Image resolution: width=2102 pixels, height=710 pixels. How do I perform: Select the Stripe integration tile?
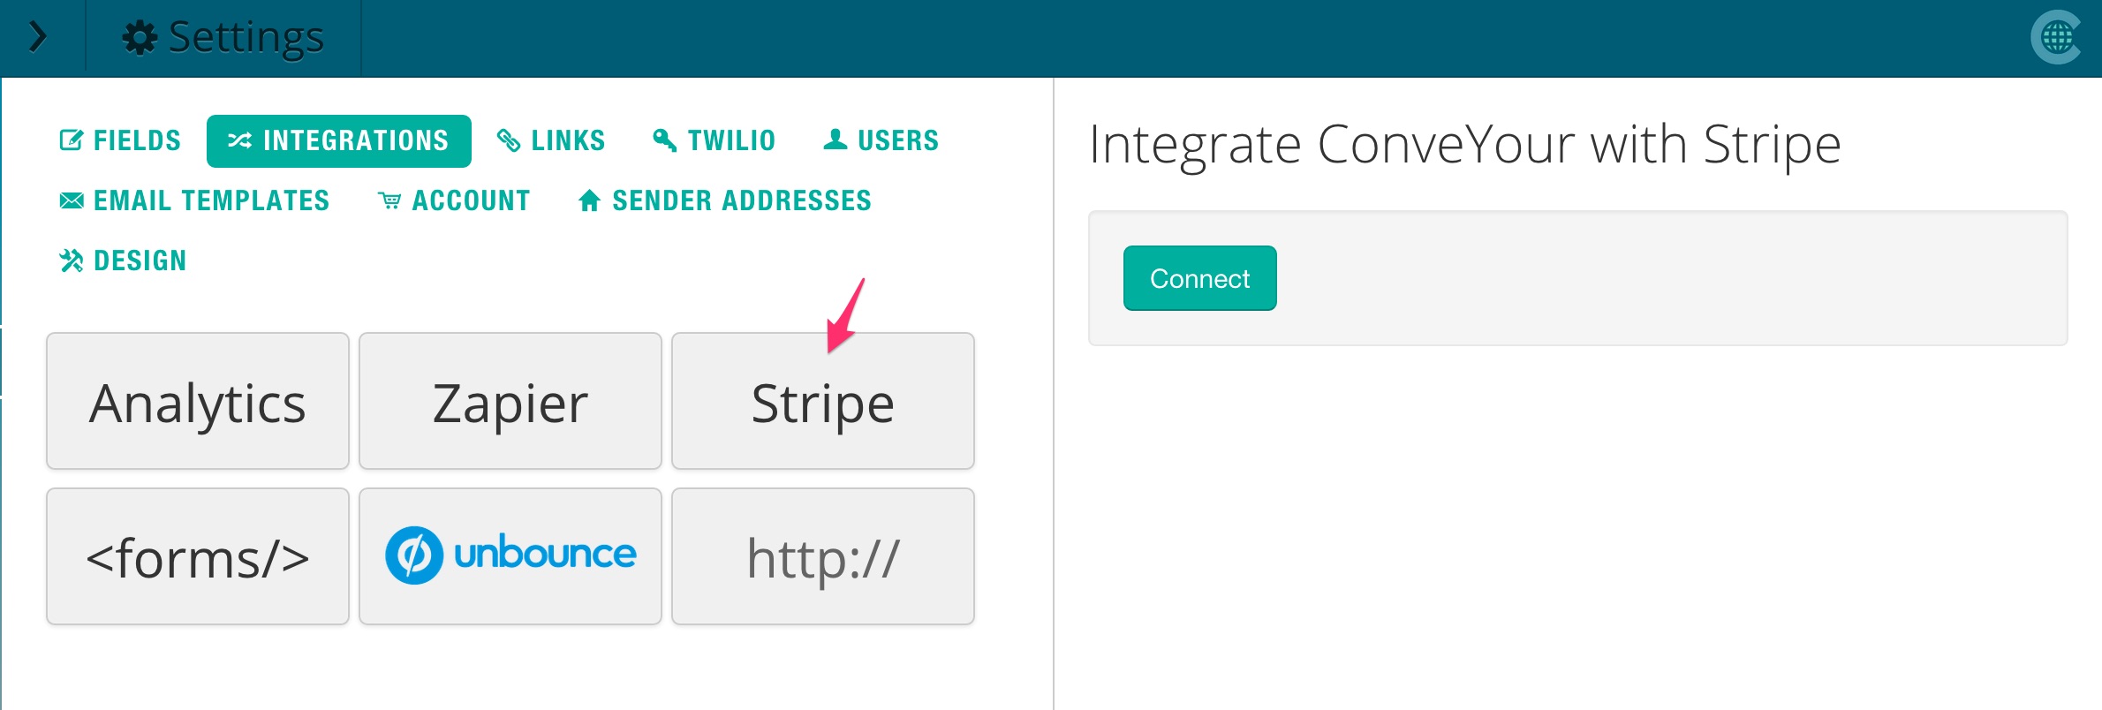823,401
